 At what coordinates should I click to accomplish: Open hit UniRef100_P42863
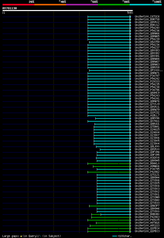pos(147,217)
